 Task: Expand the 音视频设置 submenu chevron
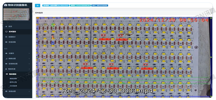[29, 64]
